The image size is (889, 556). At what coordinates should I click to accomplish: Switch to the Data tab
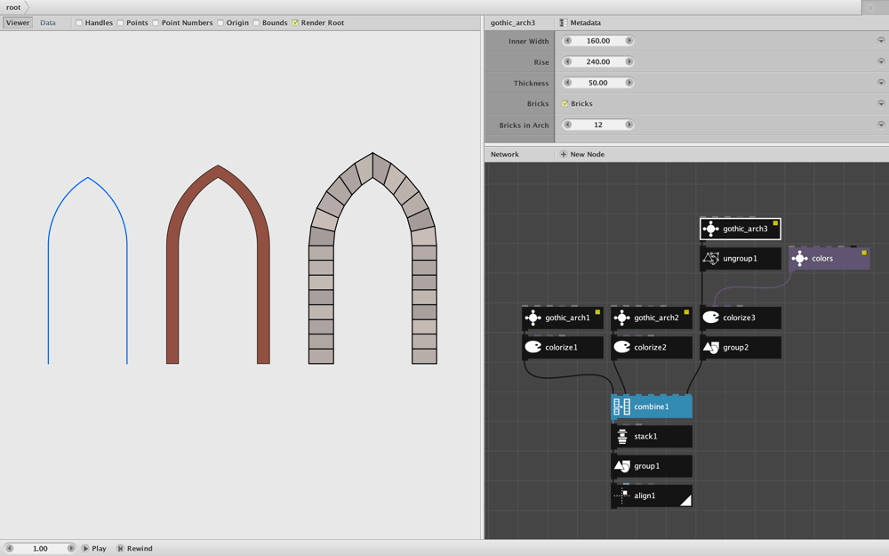click(48, 23)
